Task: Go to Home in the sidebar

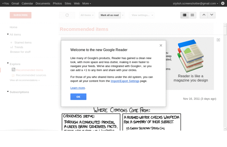Action: point(13,27)
